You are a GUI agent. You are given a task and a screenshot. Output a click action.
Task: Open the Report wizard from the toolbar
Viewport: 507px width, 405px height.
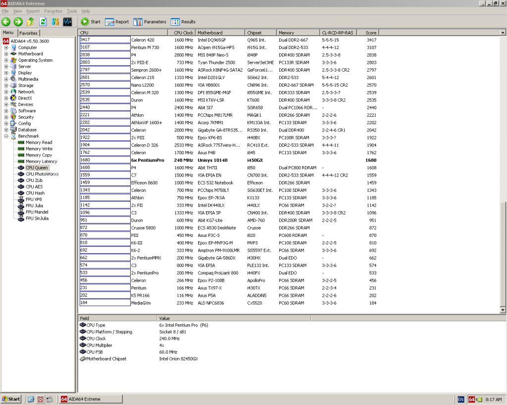pos(110,22)
